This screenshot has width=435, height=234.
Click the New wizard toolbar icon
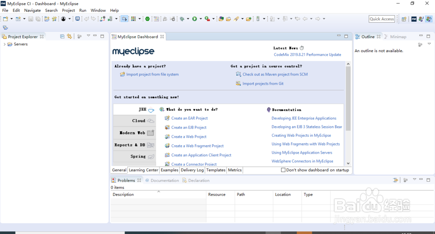(5, 19)
